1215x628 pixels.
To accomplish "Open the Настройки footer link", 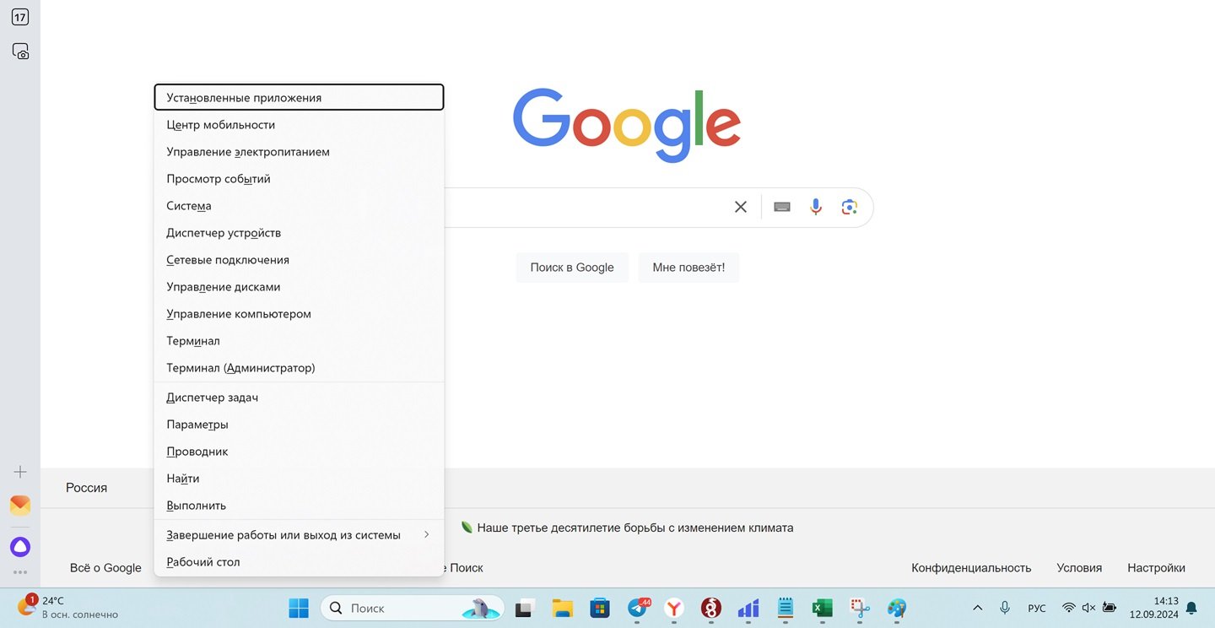I will (x=1156, y=568).
